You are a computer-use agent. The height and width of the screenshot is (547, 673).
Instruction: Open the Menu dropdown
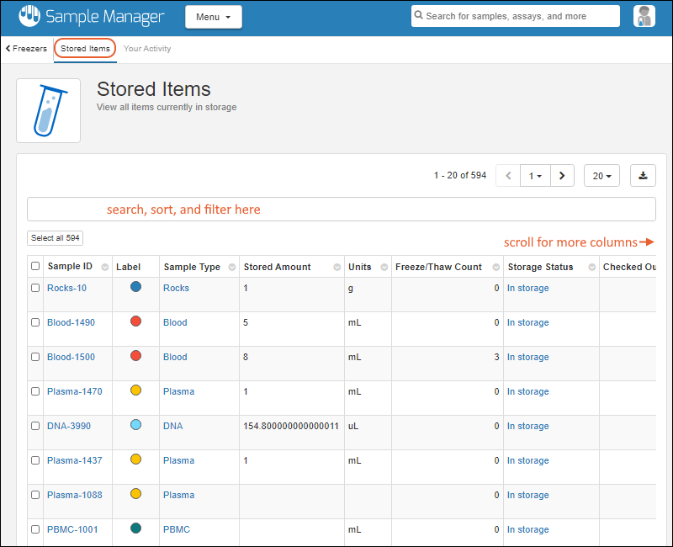coord(213,17)
